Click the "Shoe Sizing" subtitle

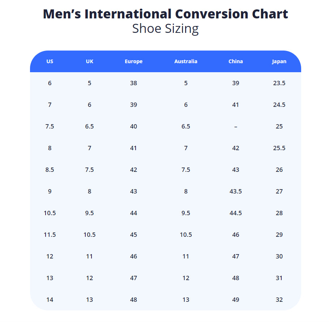pyautogui.click(x=165, y=29)
